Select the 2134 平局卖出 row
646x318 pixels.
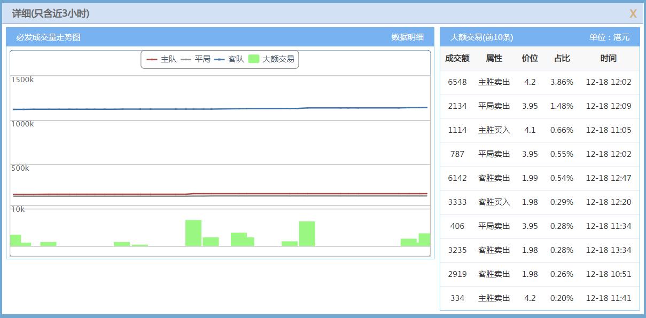coord(540,106)
